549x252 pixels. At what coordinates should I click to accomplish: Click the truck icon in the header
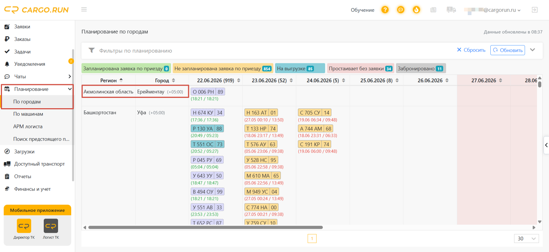pos(451,10)
